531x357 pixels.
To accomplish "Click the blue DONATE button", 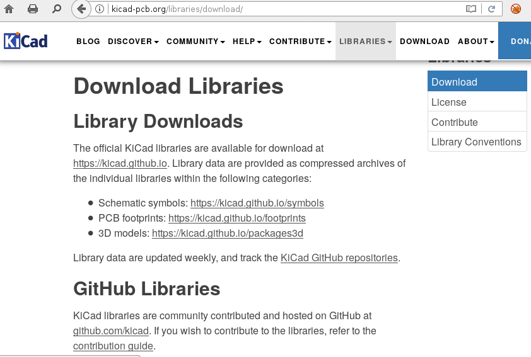I will coord(515,41).
